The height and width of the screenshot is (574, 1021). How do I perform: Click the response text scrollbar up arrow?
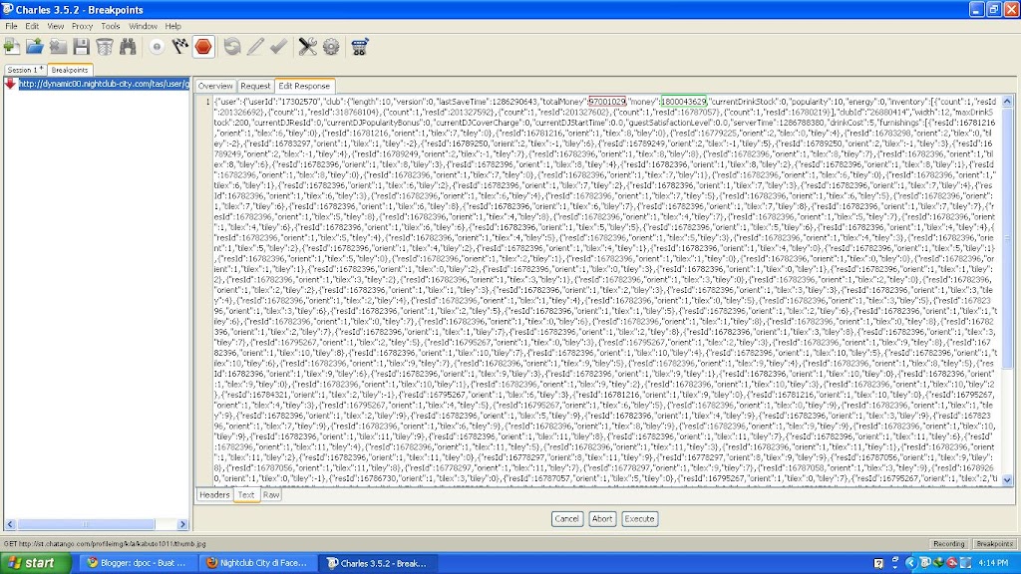click(1007, 102)
